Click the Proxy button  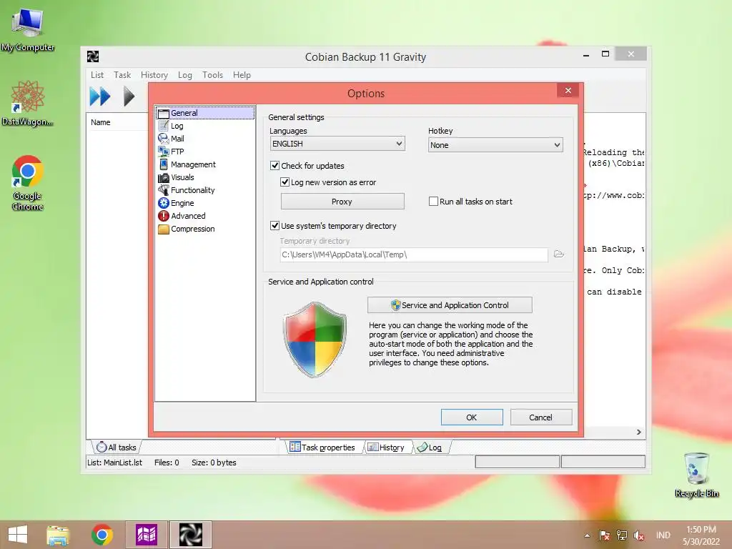(x=342, y=201)
